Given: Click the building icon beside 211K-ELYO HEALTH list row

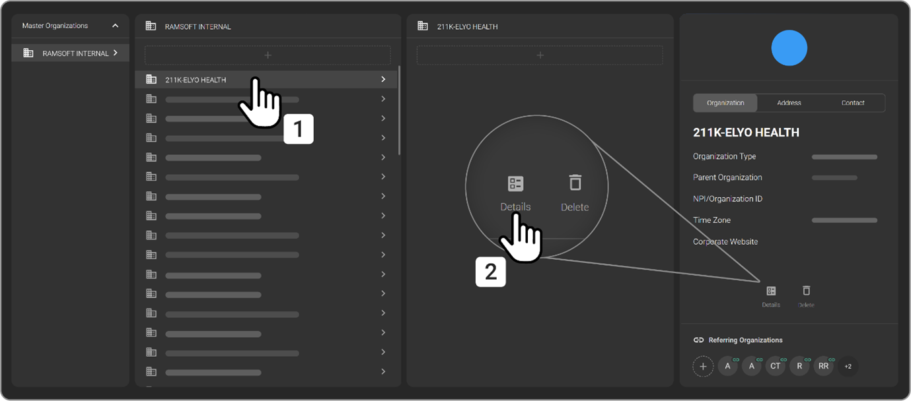Looking at the screenshot, I should point(151,80).
